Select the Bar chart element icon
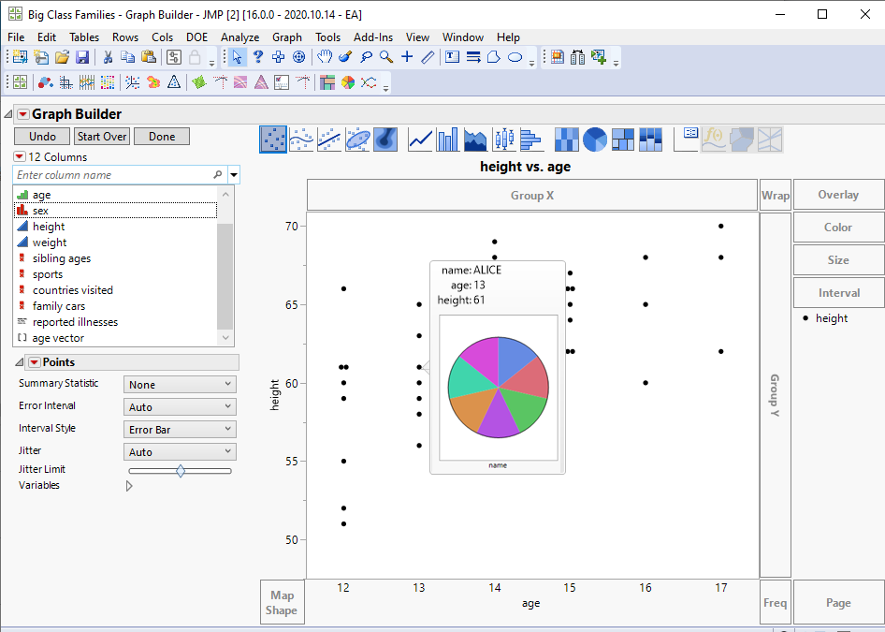This screenshot has width=885, height=632. 448,140
